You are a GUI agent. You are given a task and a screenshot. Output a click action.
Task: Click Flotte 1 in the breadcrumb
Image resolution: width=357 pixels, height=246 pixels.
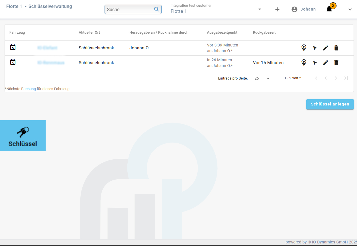(x=14, y=6)
